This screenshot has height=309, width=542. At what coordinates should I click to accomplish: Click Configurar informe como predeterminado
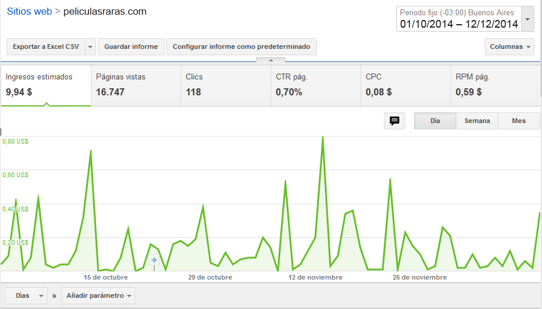241,47
